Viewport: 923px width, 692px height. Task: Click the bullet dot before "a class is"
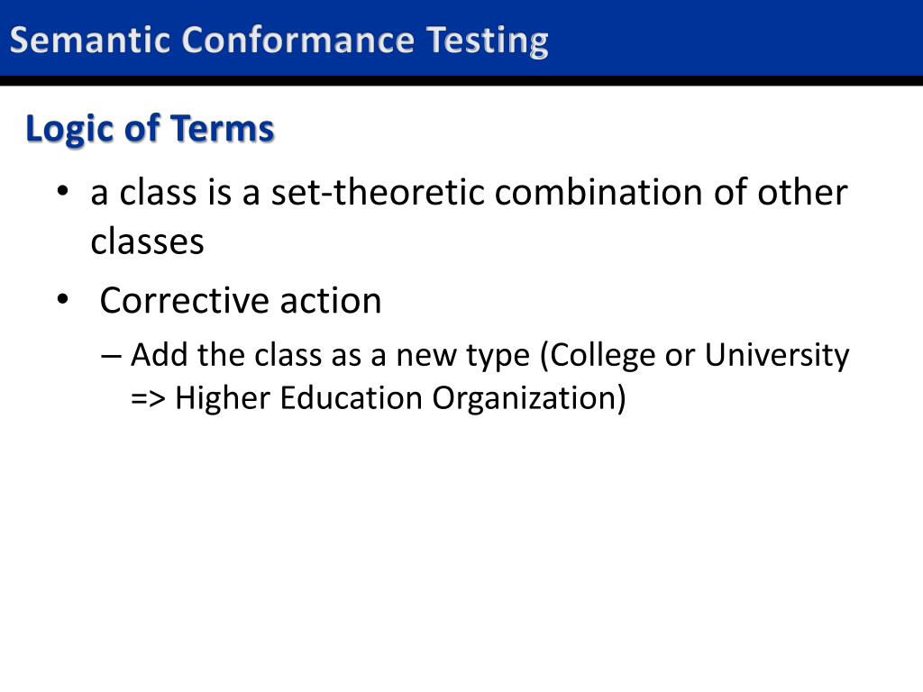[63, 193]
